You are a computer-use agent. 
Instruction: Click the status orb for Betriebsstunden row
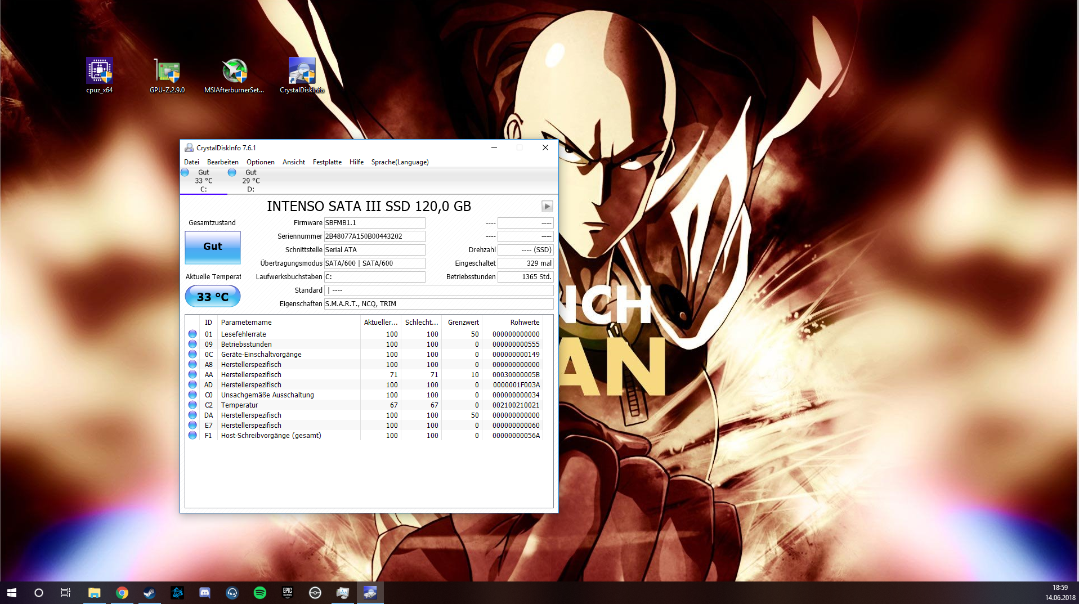(192, 344)
